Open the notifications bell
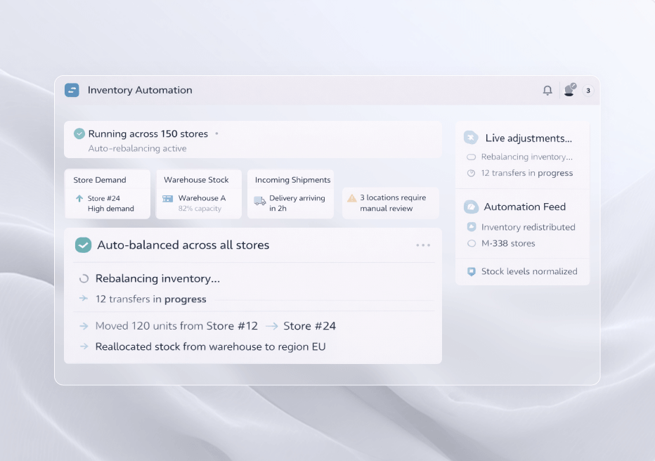655x461 pixels. tap(547, 90)
